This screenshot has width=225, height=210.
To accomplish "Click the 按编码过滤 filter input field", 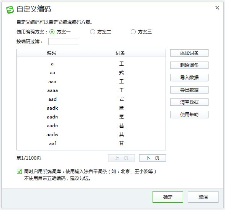I will [x=63, y=42].
